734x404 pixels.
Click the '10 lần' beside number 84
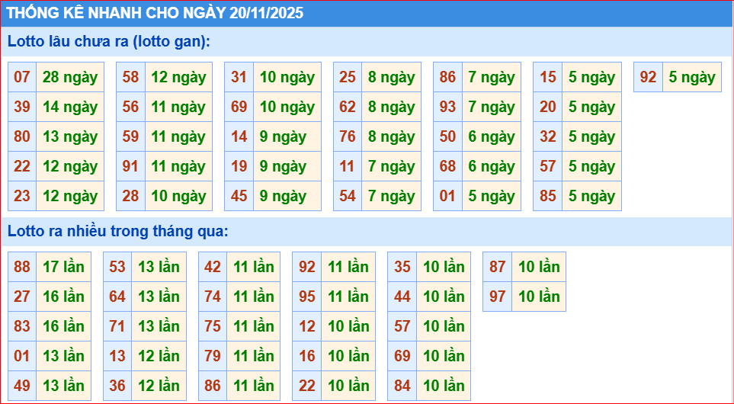coord(444,386)
